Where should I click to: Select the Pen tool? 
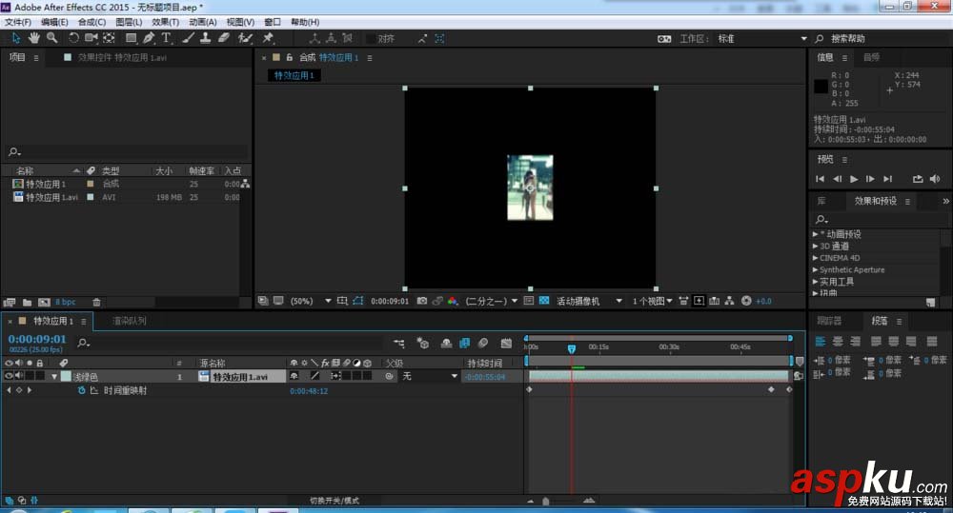[149, 38]
